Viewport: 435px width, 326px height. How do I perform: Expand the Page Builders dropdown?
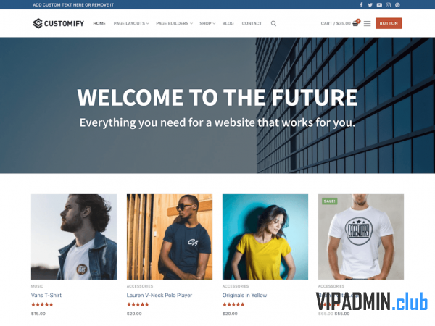[x=174, y=24]
